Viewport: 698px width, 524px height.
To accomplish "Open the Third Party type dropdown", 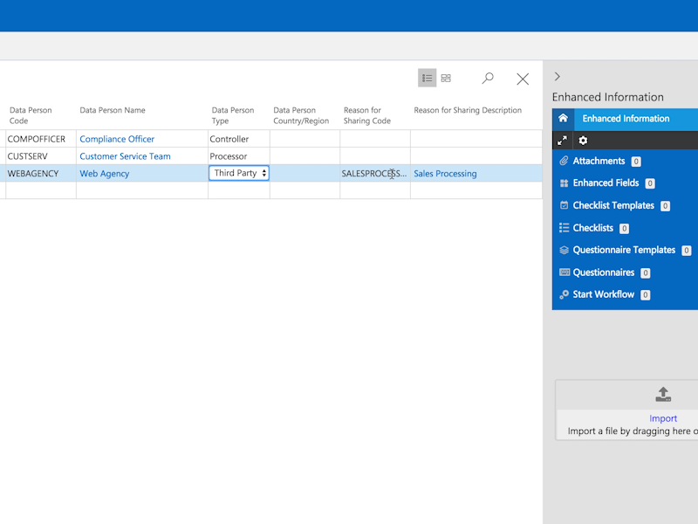I will coord(239,173).
